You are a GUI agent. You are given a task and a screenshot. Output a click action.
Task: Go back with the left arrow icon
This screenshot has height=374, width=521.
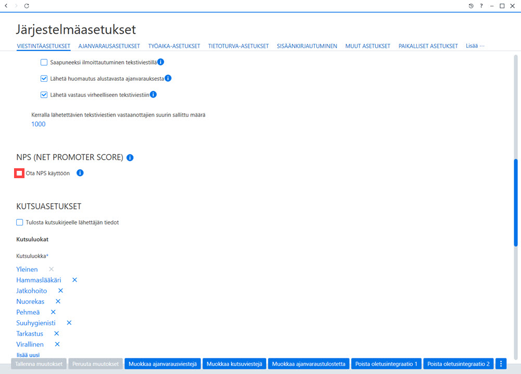[x=6, y=6]
